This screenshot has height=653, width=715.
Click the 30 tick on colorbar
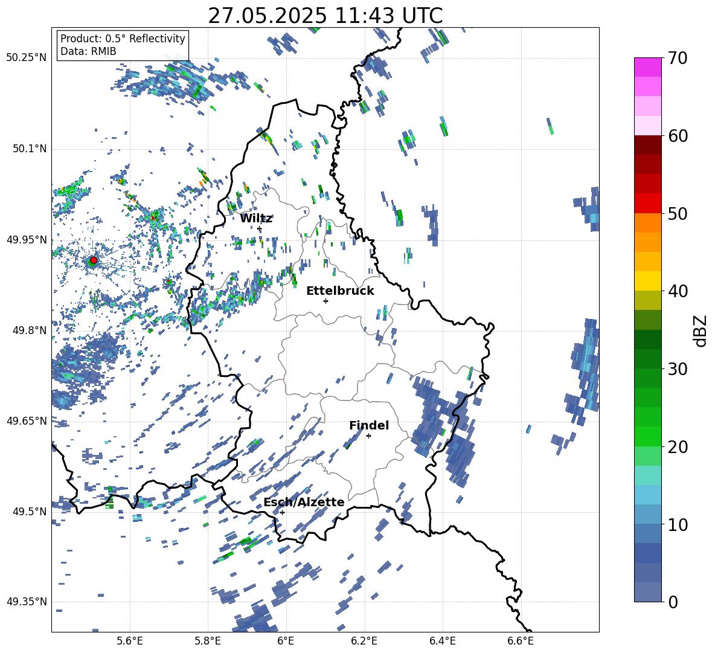[x=677, y=369]
